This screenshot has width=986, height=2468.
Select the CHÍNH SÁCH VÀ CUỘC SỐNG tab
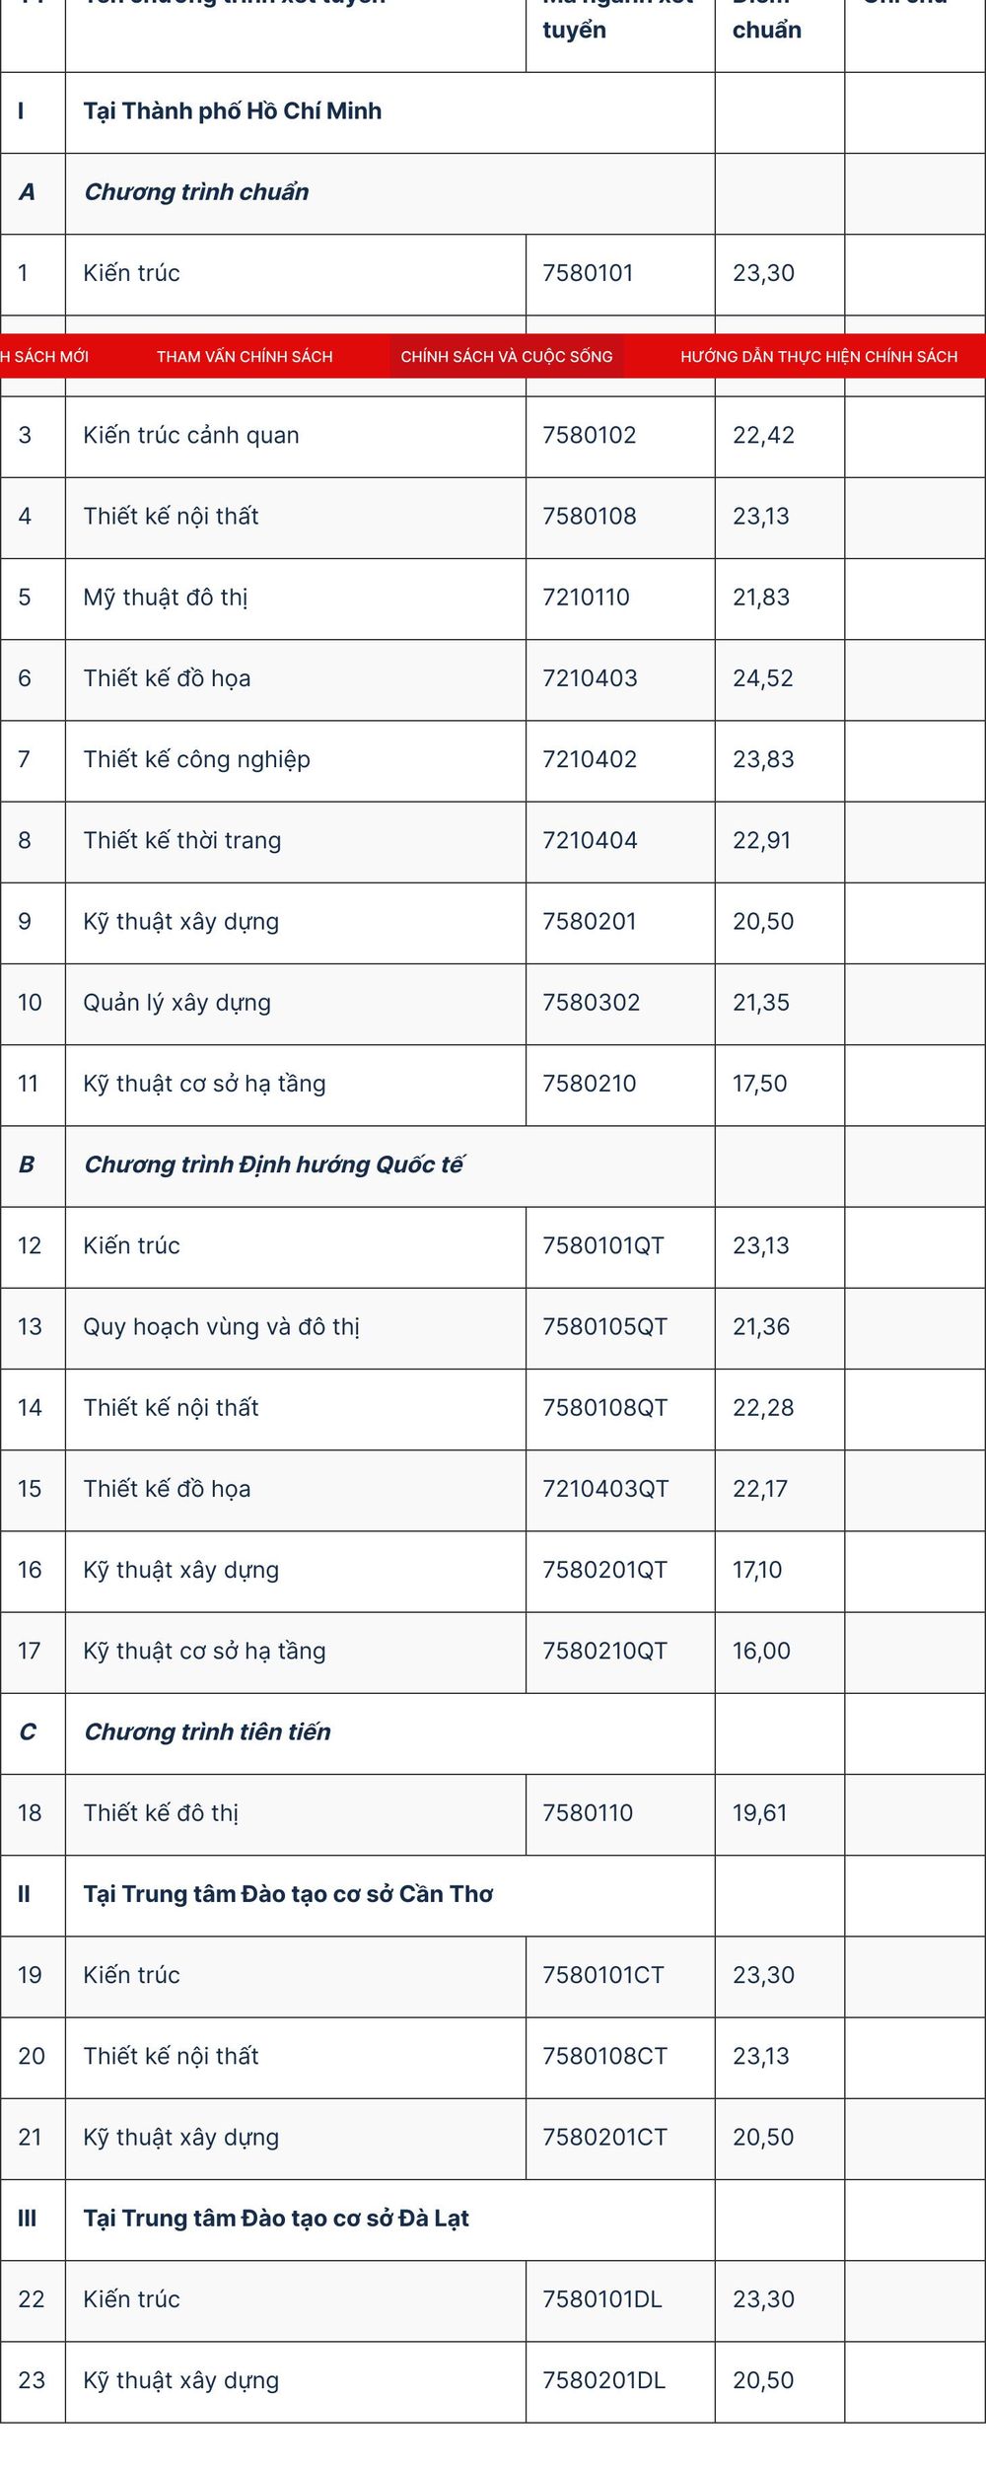click(507, 356)
